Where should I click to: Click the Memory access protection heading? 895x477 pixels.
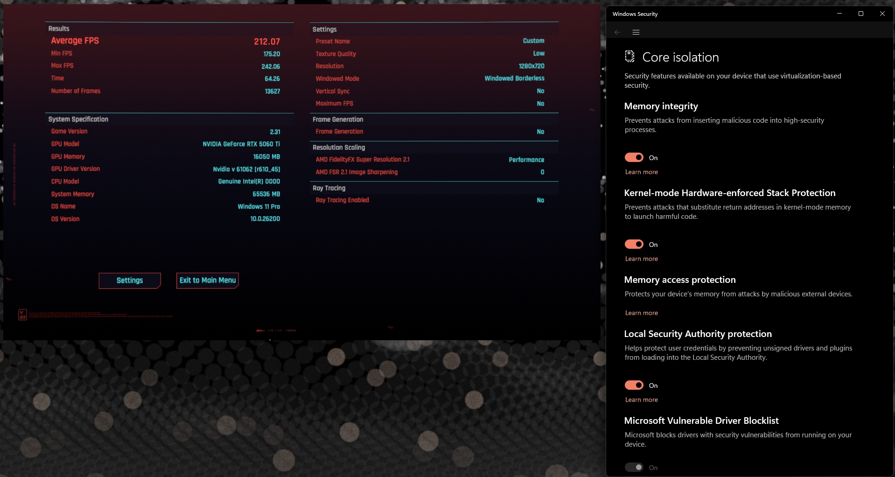coord(680,280)
